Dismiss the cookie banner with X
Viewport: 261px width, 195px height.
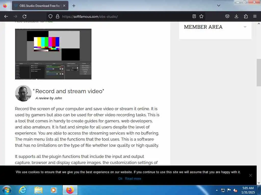click(251, 175)
